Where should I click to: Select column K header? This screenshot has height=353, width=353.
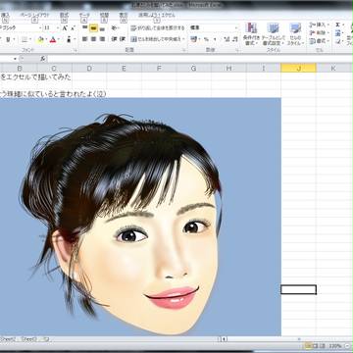click(333, 68)
